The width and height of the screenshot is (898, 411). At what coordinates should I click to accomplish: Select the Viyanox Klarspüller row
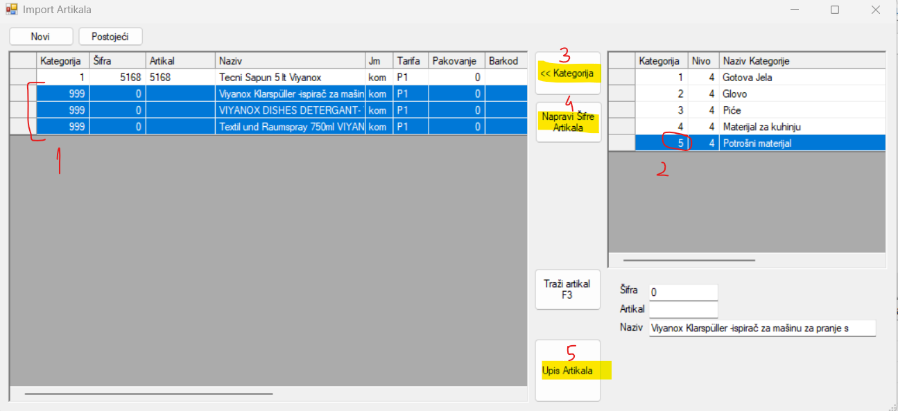click(268, 94)
